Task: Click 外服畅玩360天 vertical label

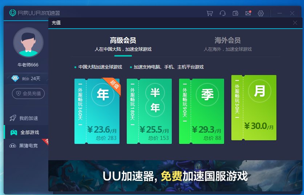Action: pos(80,104)
